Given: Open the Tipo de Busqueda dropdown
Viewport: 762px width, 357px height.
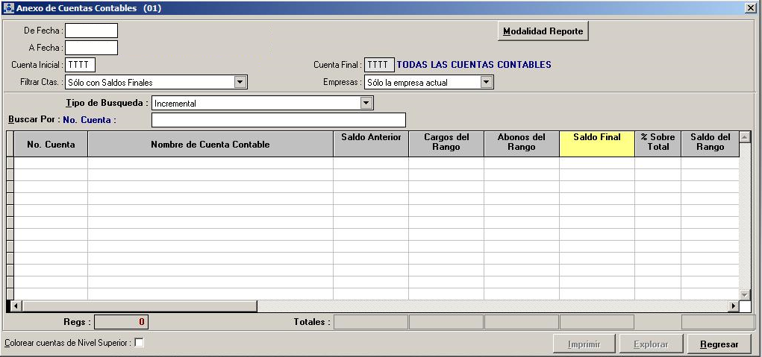Looking at the screenshot, I should [x=366, y=104].
